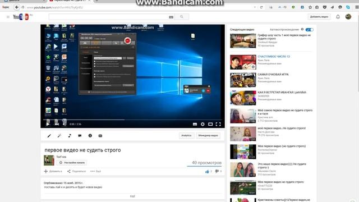359x202 pixels.
Task: Open the music note audio tool
Action: click(70, 136)
